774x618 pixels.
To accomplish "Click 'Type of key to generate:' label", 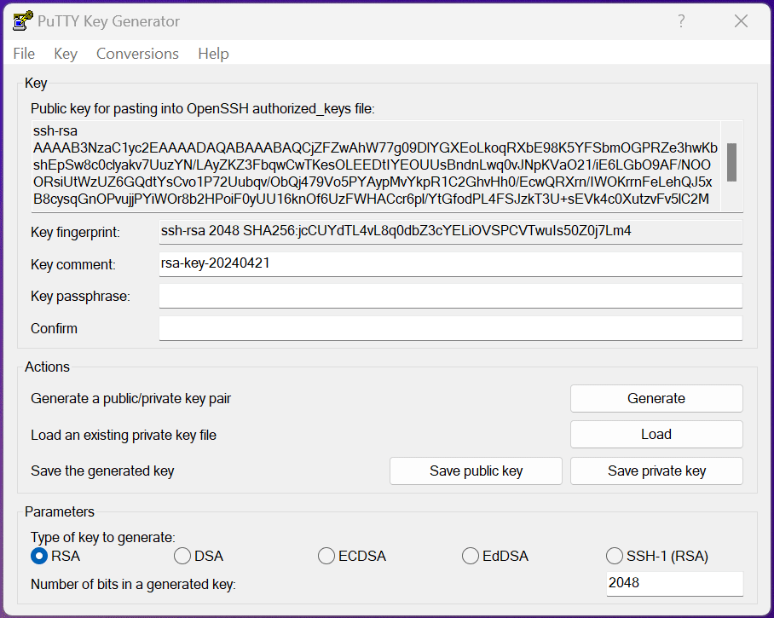I will point(102,537).
